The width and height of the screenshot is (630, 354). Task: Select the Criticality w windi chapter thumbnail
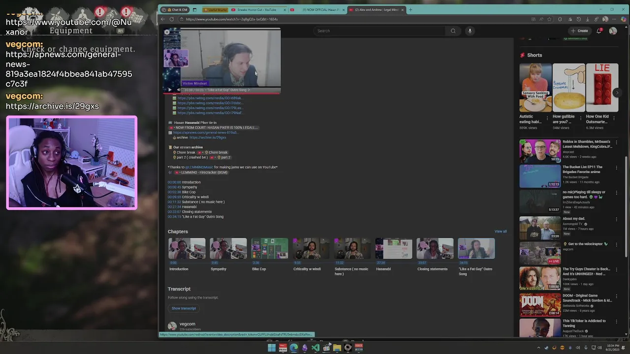click(311, 248)
